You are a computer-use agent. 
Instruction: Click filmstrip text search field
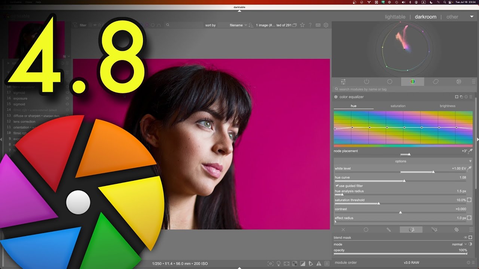pos(183,25)
